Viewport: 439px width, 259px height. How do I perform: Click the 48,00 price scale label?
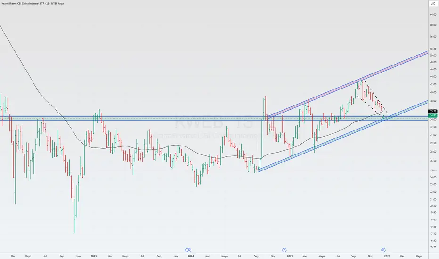[x=433, y=62]
